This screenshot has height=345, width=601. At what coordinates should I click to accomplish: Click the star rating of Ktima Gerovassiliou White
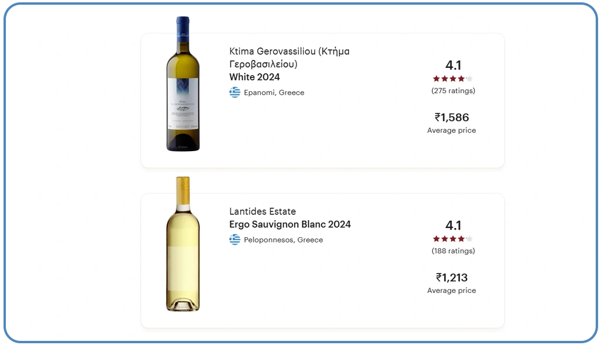[x=452, y=78]
